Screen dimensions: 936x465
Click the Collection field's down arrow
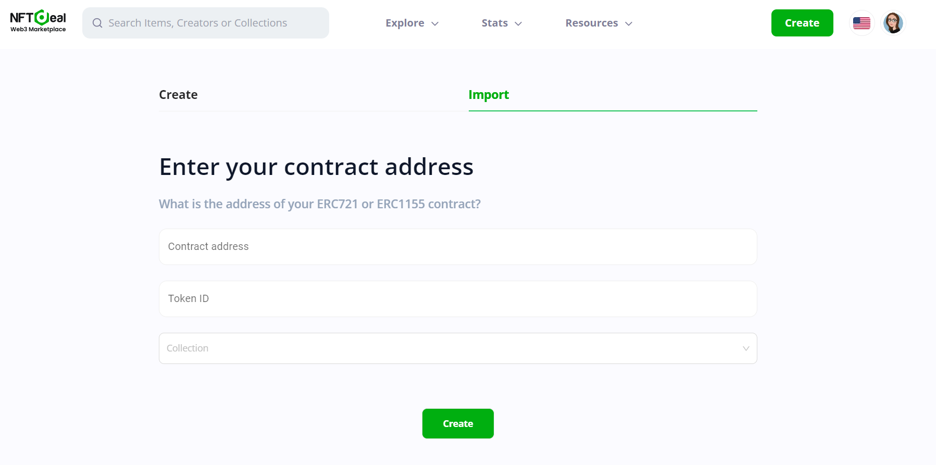point(746,348)
